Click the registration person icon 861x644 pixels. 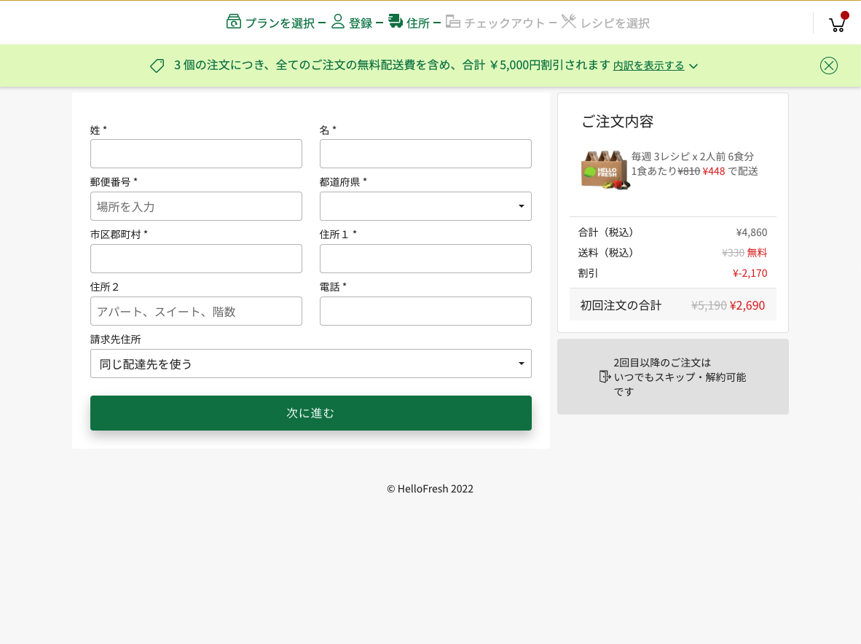(338, 21)
